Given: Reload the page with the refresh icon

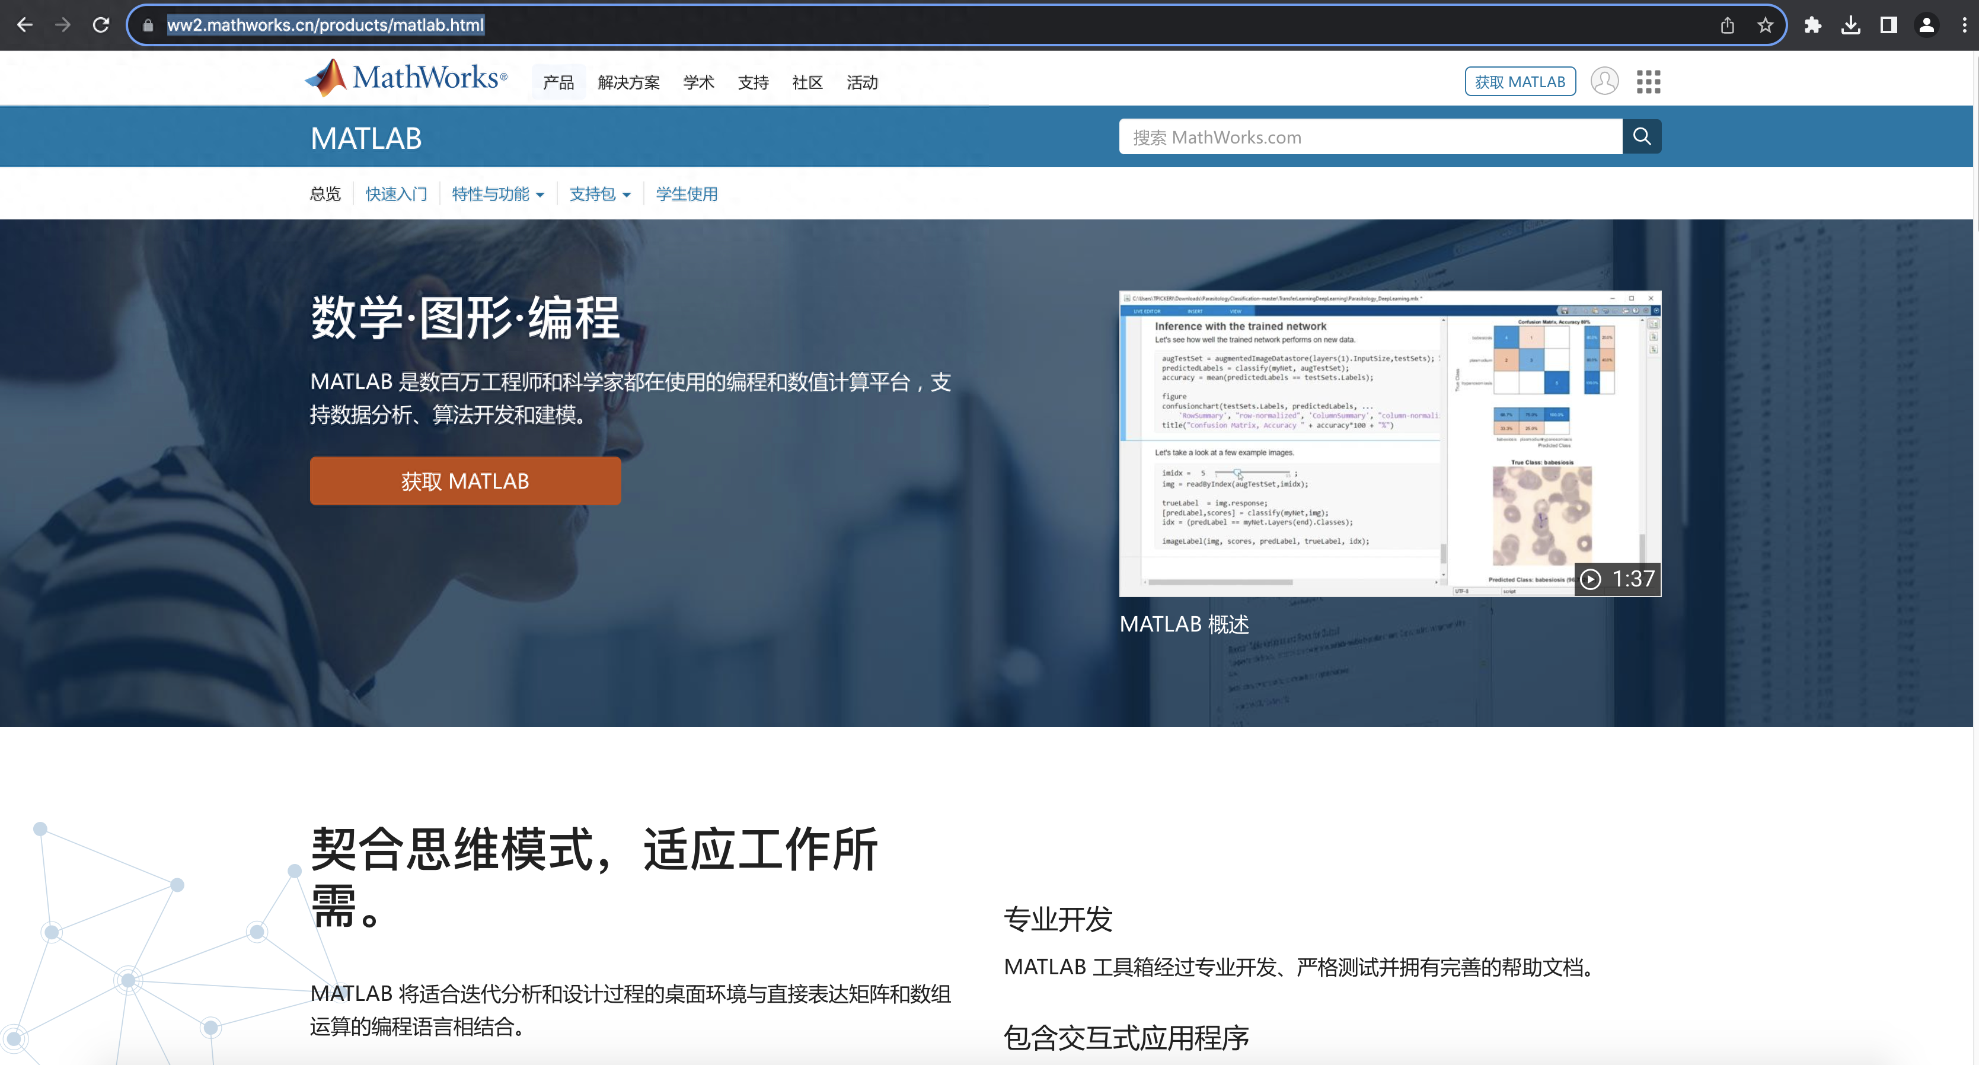Looking at the screenshot, I should [x=101, y=25].
